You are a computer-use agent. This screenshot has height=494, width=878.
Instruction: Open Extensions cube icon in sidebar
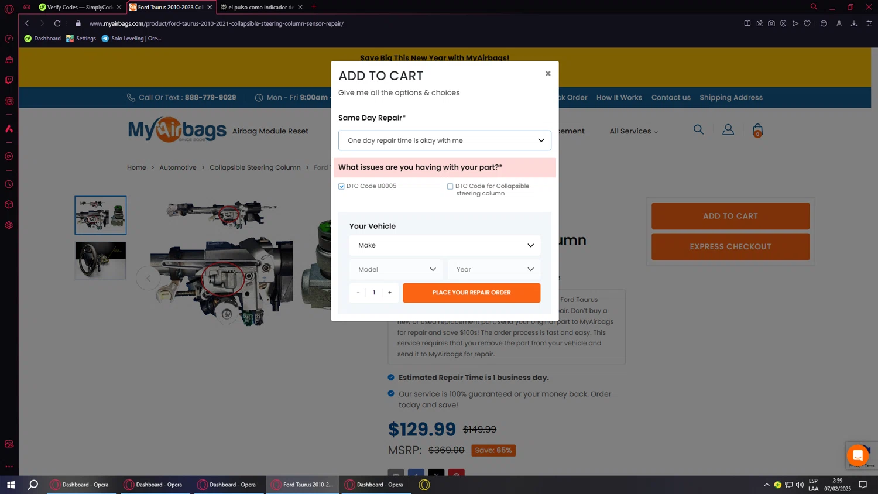tap(9, 205)
